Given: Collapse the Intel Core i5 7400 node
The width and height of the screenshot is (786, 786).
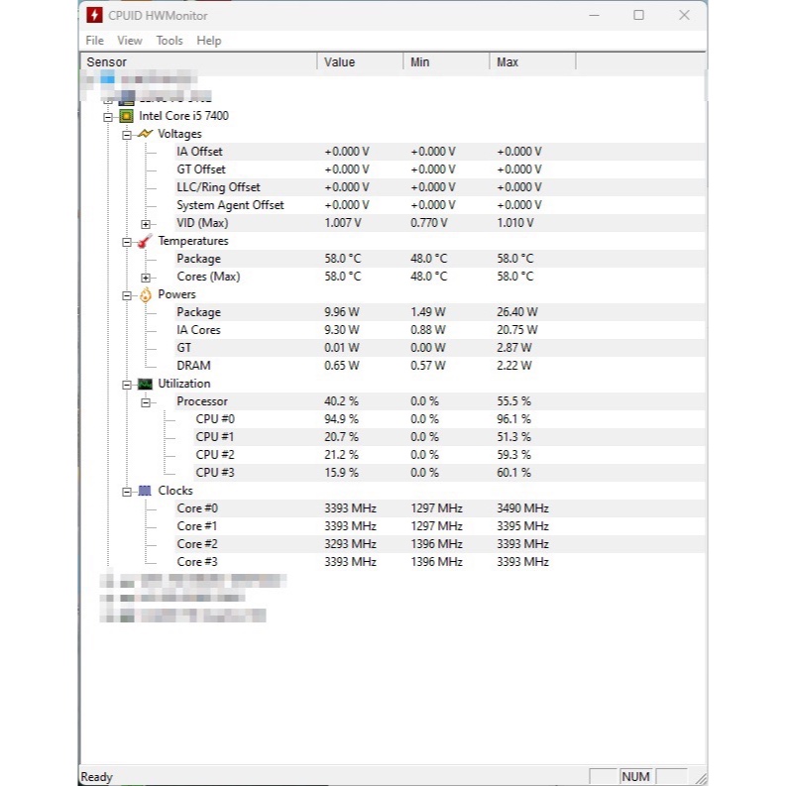Looking at the screenshot, I should click(x=108, y=116).
